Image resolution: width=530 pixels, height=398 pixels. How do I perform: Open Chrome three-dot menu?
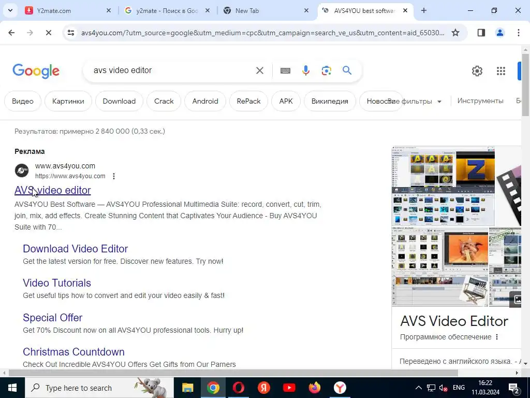tap(518, 33)
